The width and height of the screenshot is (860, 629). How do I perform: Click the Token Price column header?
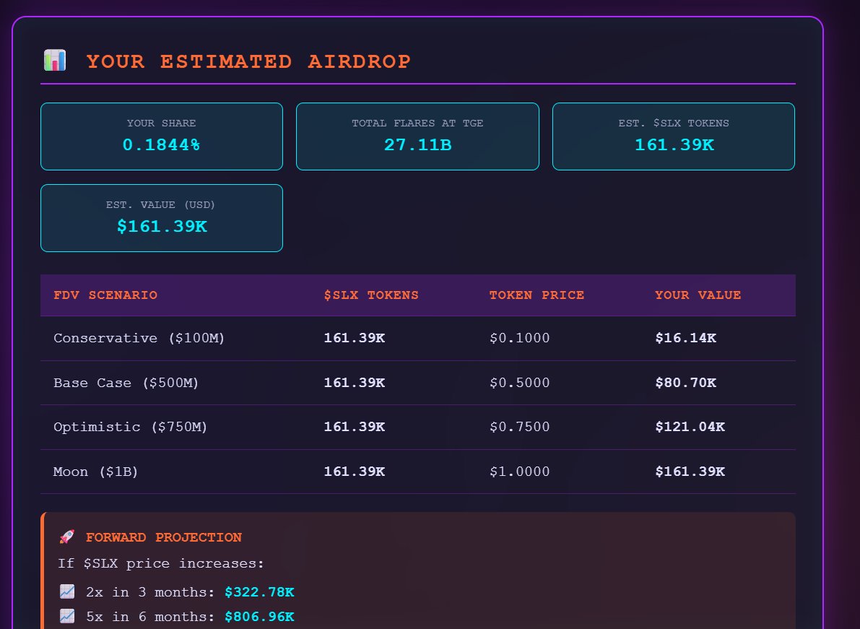[537, 295]
